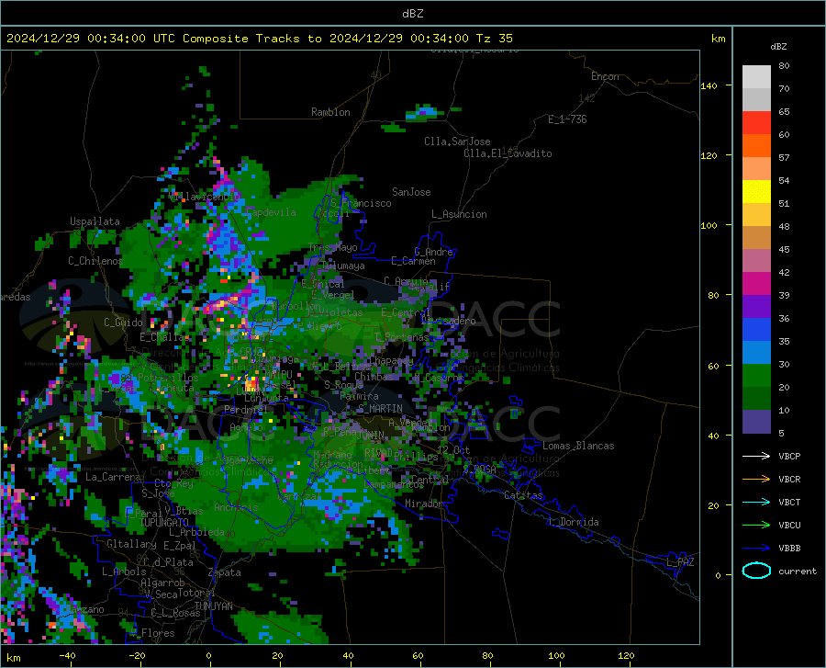Click the dark green 20-10 dBZ swatch
This screenshot has width=826, height=668.
point(756,399)
